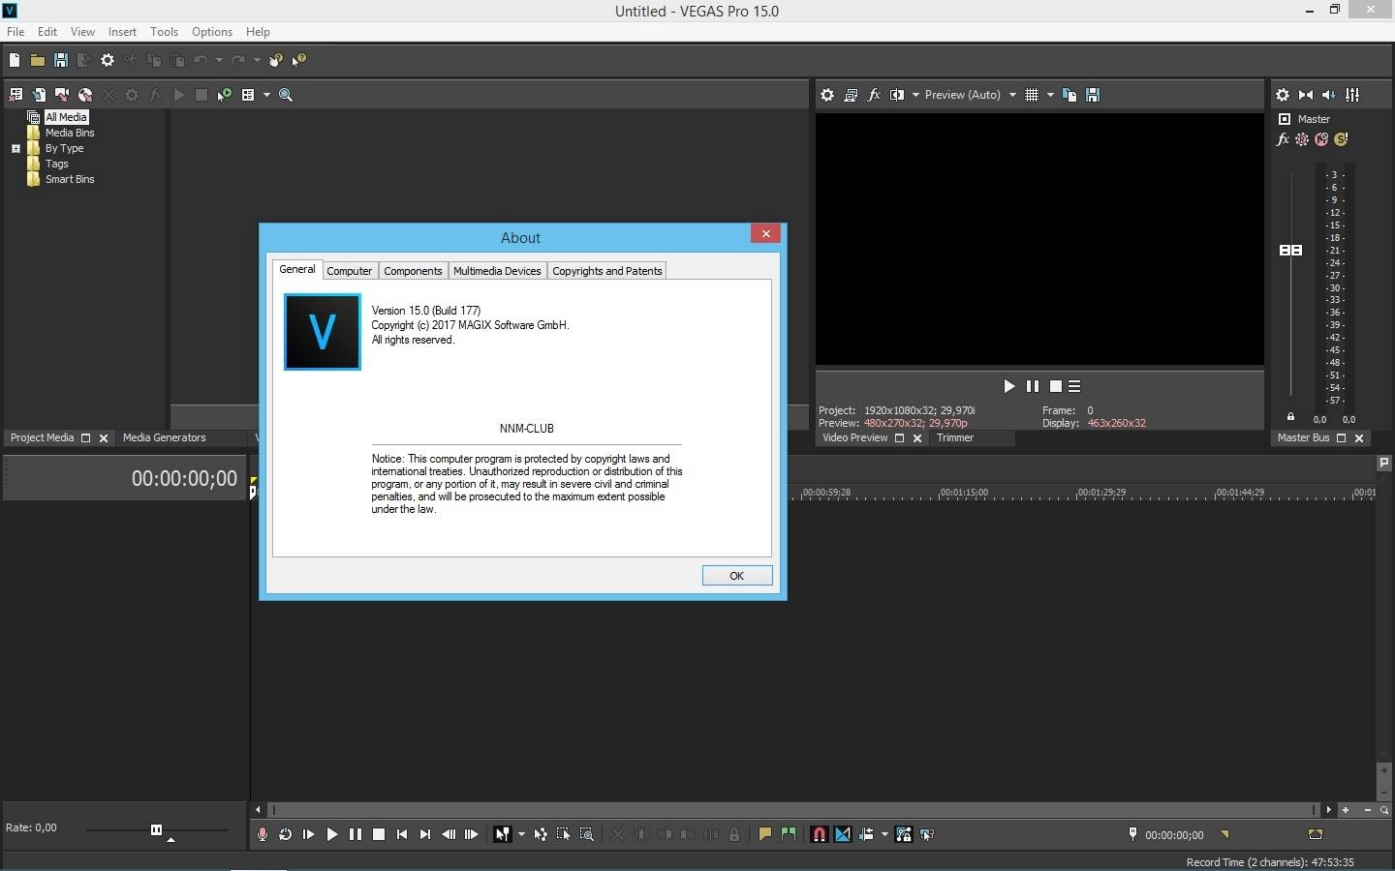Open the Views dropdown arrow in Project Media
Screen dimensions: 1395x871
[266, 95]
